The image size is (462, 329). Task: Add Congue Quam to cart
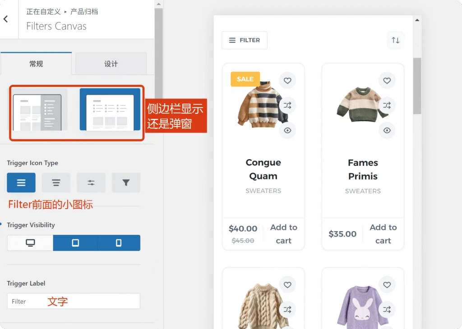tap(283, 234)
